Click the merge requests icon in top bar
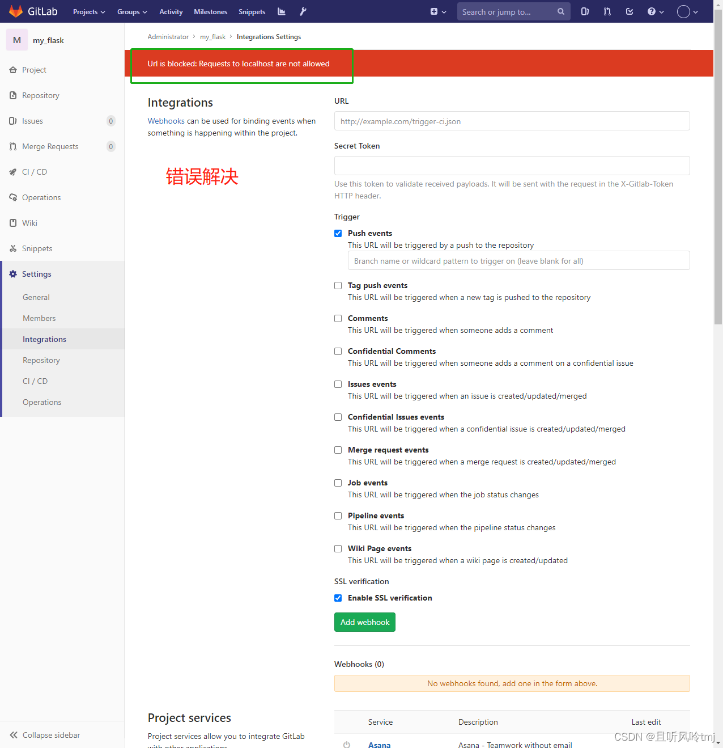The image size is (723, 748). tap(607, 11)
